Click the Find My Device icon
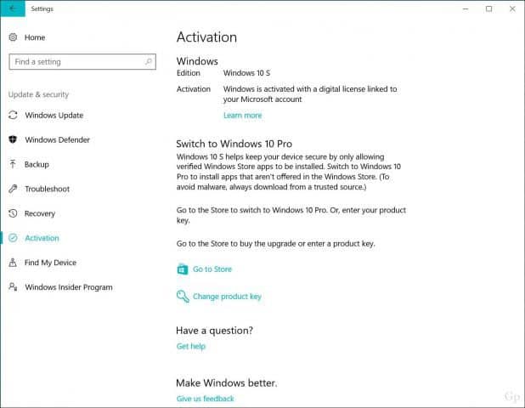Image resolution: width=525 pixels, height=408 pixels. pyautogui.click(x=13, y=263)
